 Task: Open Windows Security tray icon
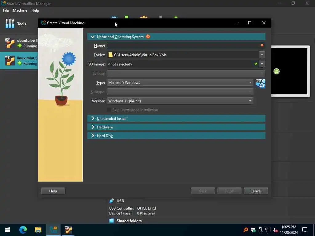[253, 230]
